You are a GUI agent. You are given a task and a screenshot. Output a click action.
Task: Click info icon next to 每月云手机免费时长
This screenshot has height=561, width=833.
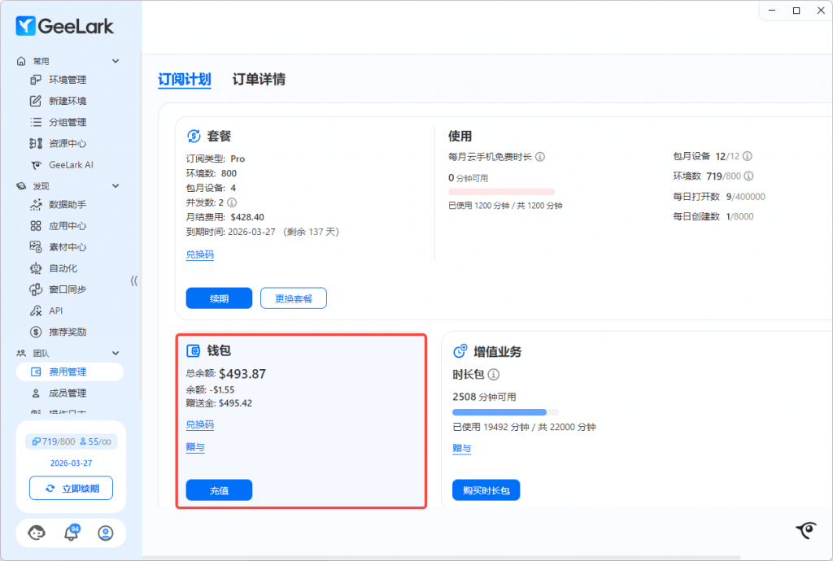[540, 157]
